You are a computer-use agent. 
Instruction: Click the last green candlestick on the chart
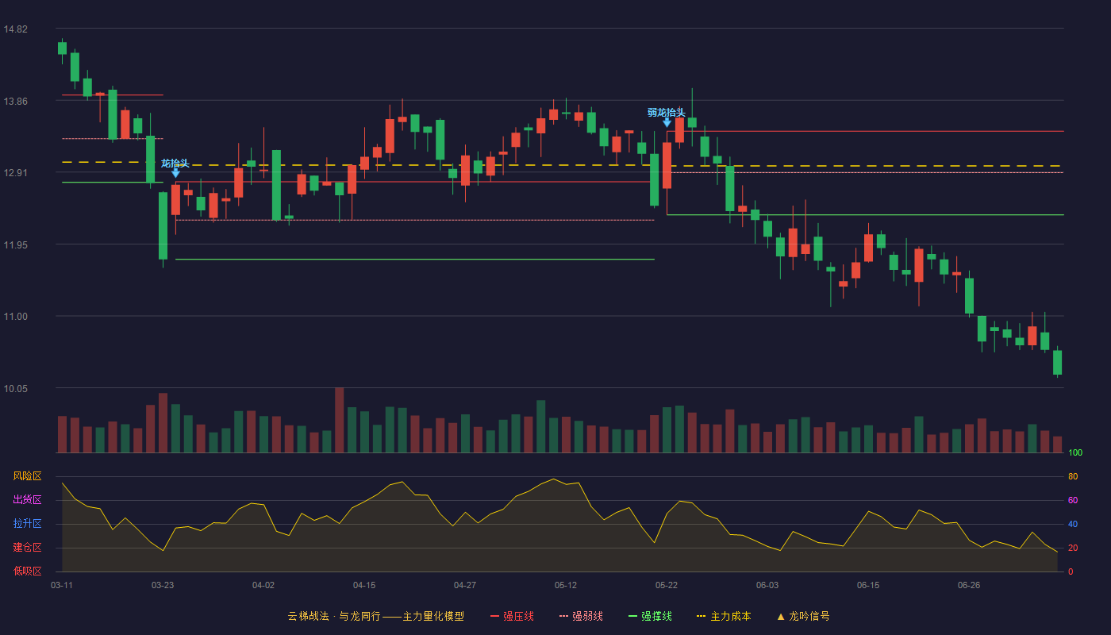pos(1057,363)
